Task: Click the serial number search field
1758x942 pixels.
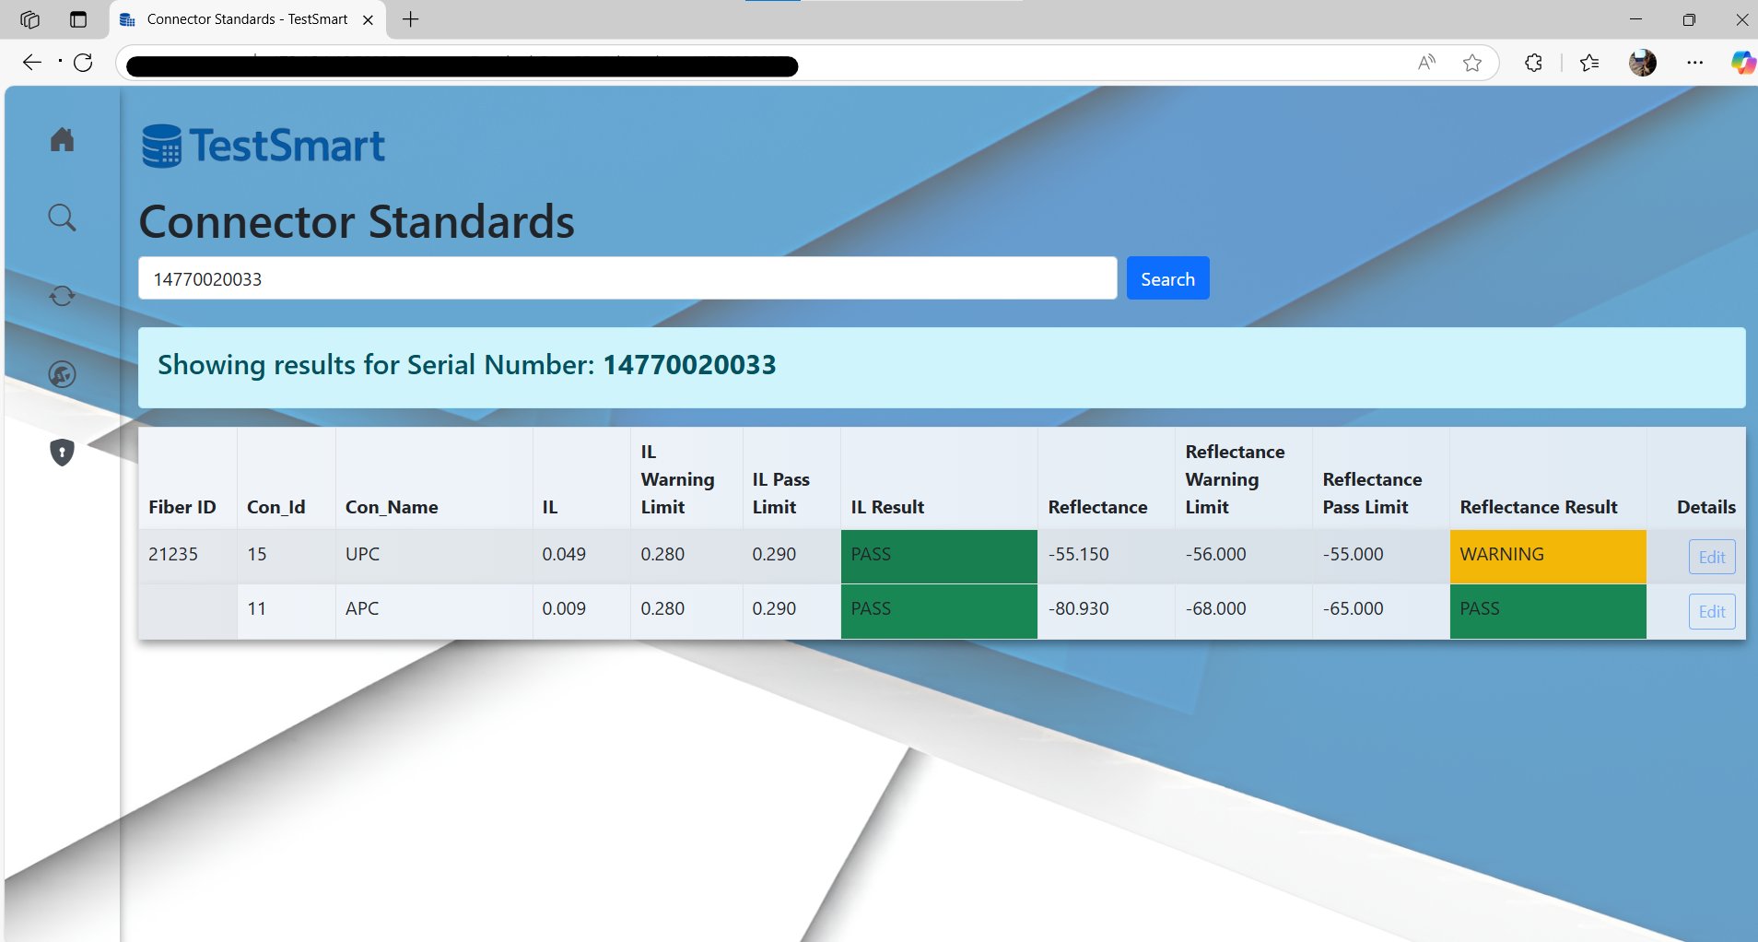Action: (x=627, y=278)
